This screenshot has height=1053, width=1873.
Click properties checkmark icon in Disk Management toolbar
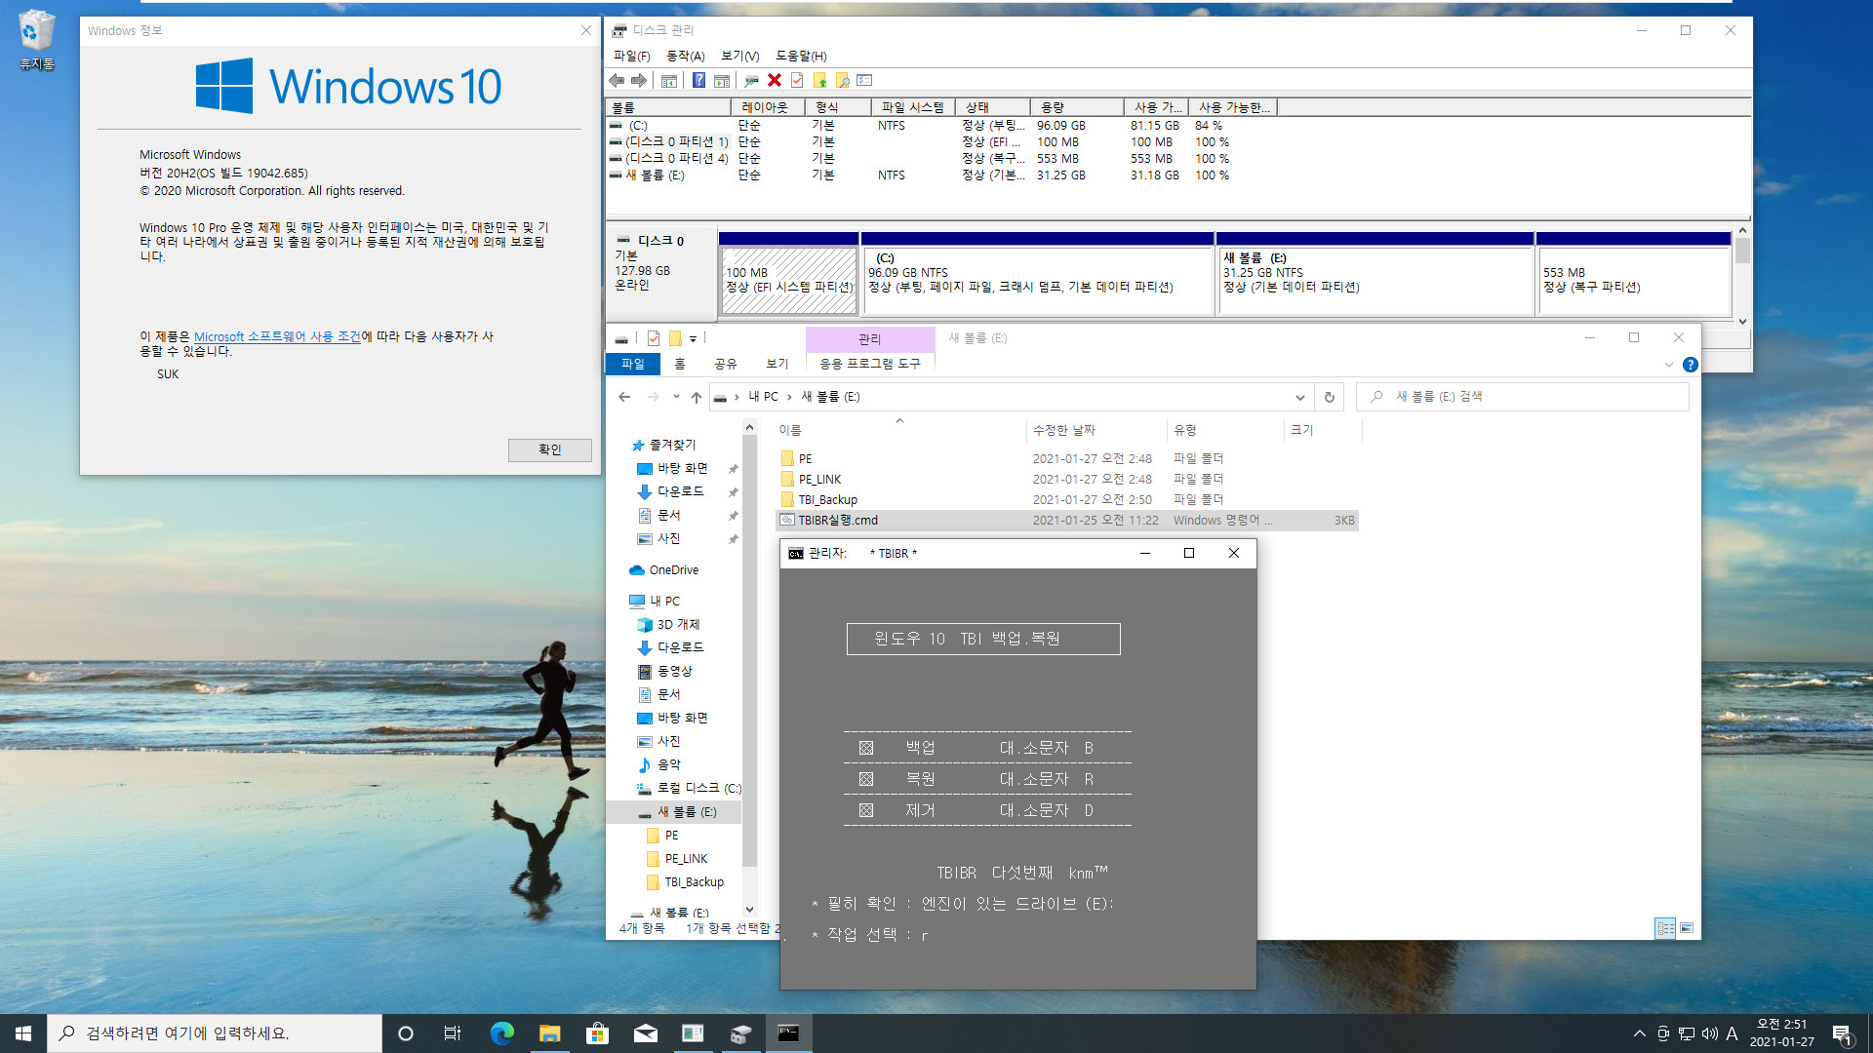(x=797, y=80)
